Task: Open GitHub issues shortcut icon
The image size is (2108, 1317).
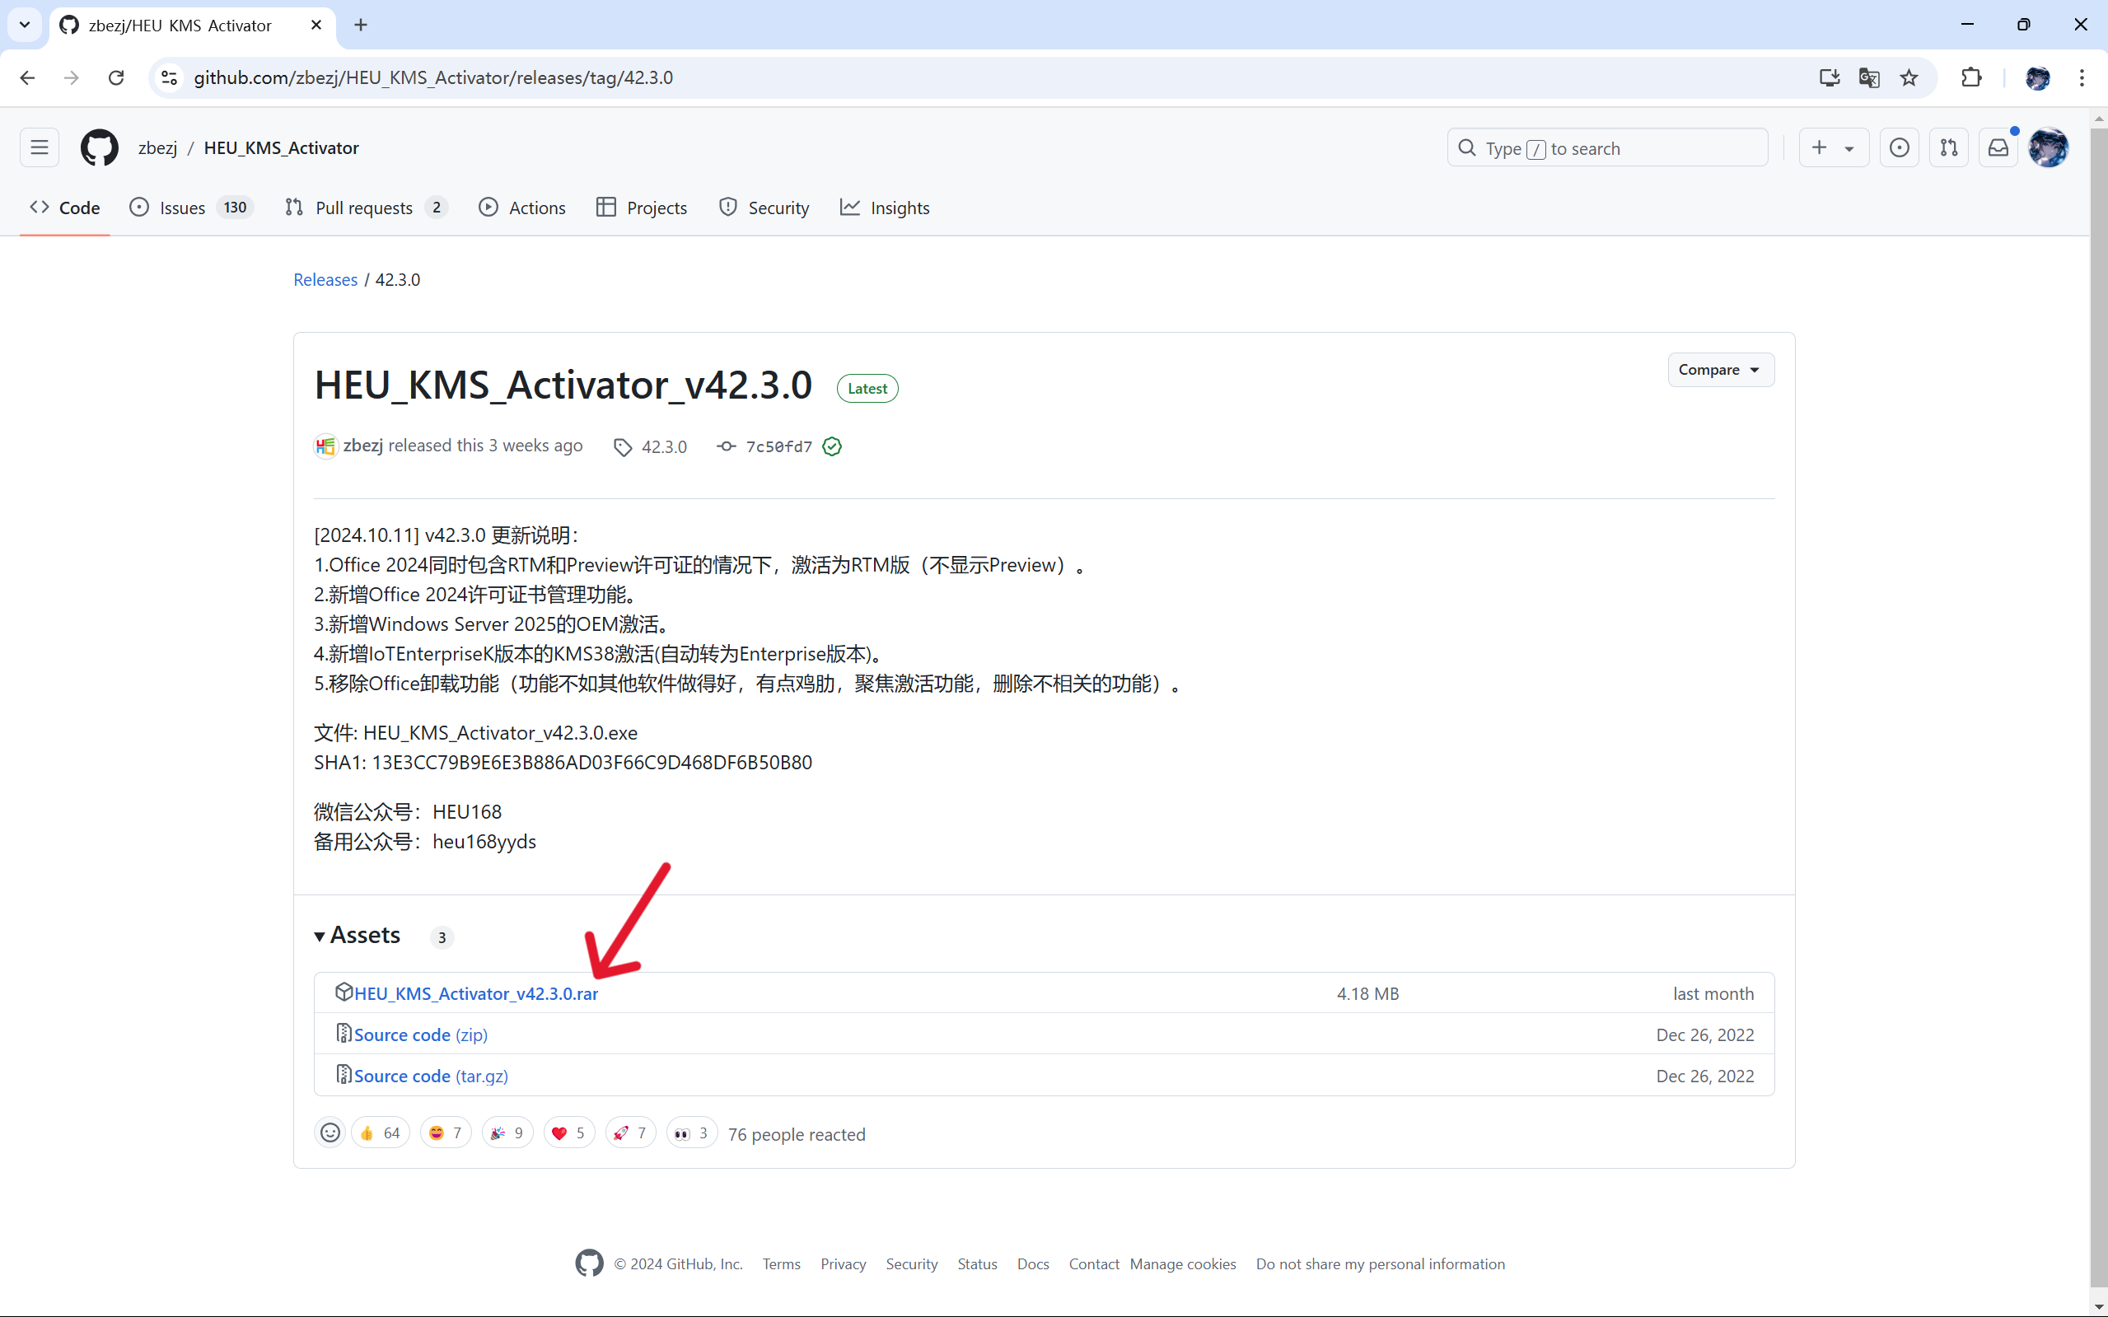Action: click(x=1899, y=148)
